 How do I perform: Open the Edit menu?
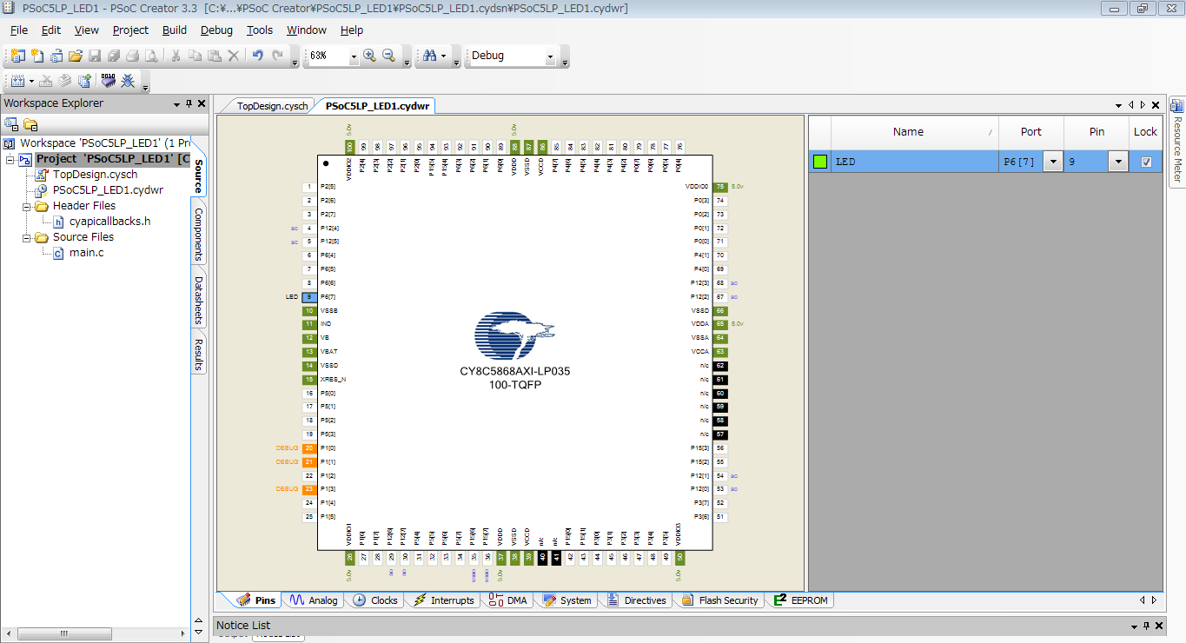tap(51, 30)
